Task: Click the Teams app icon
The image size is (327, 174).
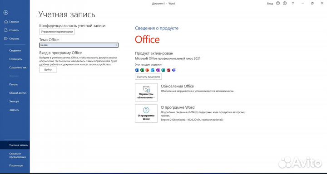Action: click(x=173, y=70)
